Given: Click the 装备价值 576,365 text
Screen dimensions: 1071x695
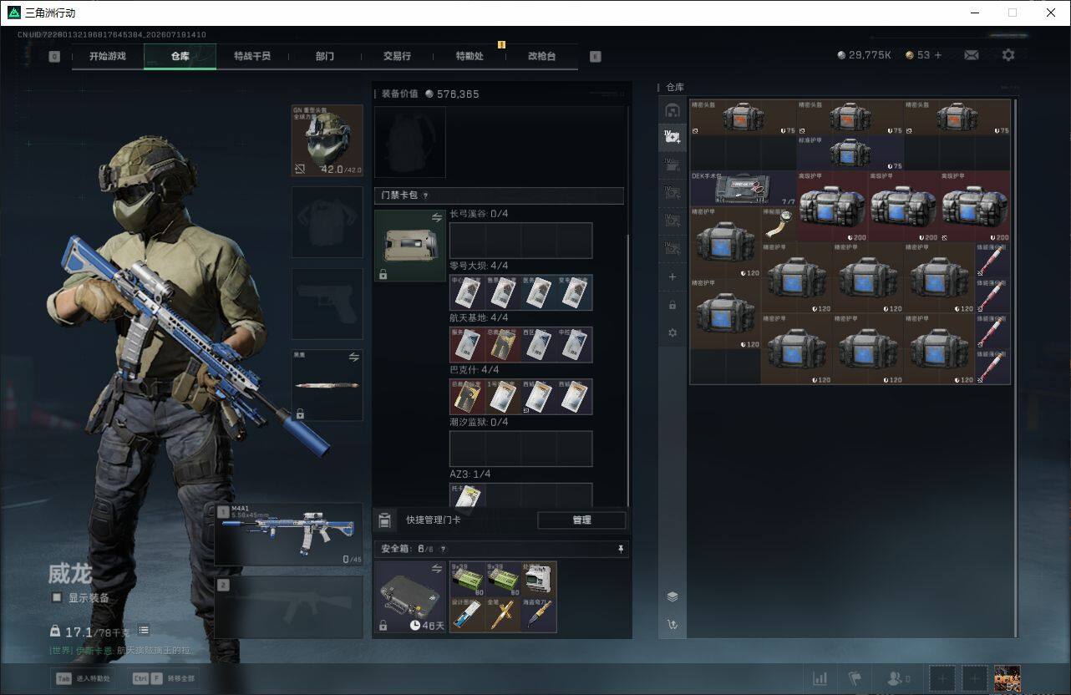Looking at the screenshot, I should pyautogui.click(x=430, y=94).
